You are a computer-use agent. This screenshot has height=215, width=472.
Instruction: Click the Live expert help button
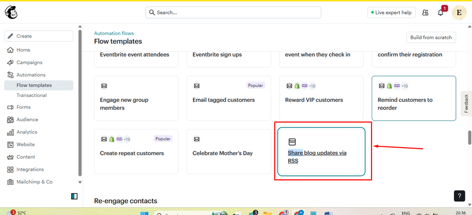click(391, 13)
